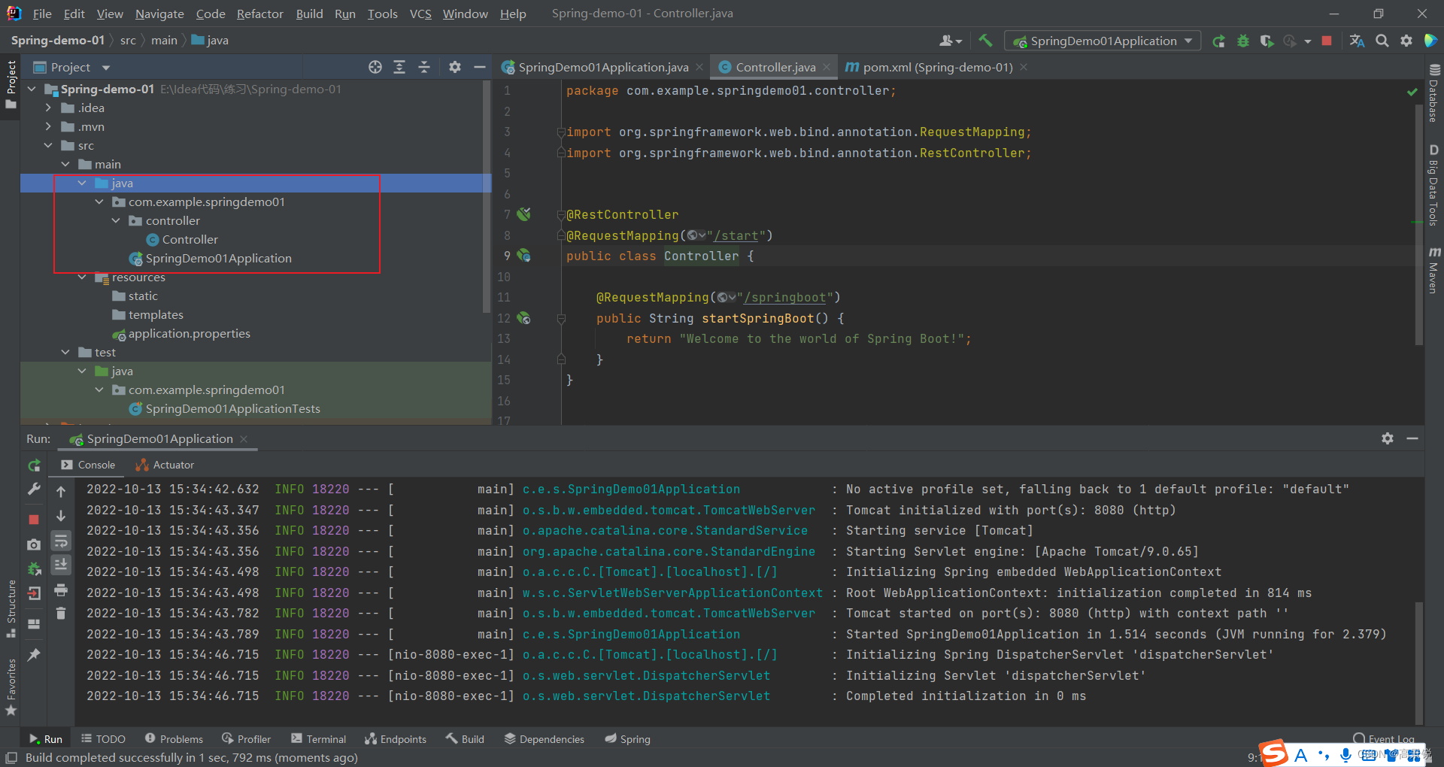Click Sogou input method tray icon
Image resolution: width=1444 pixels, height=767 pixels.
(x=1274, y=753)
